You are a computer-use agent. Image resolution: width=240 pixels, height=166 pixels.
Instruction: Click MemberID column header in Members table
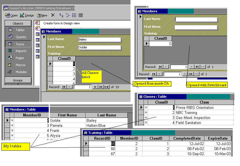pos(32,115)
